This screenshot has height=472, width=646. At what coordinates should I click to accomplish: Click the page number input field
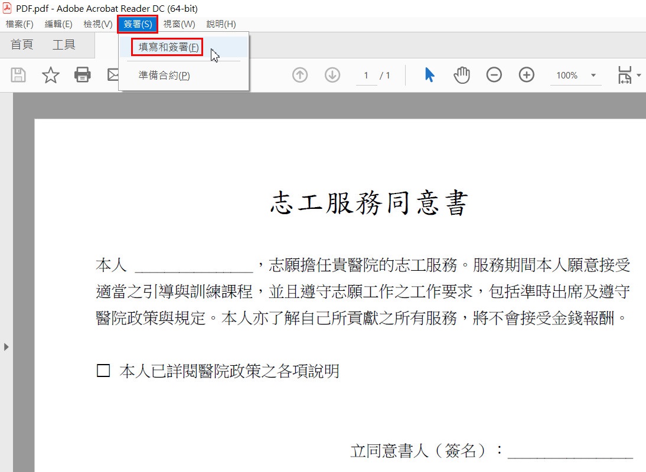click(366, 76)
